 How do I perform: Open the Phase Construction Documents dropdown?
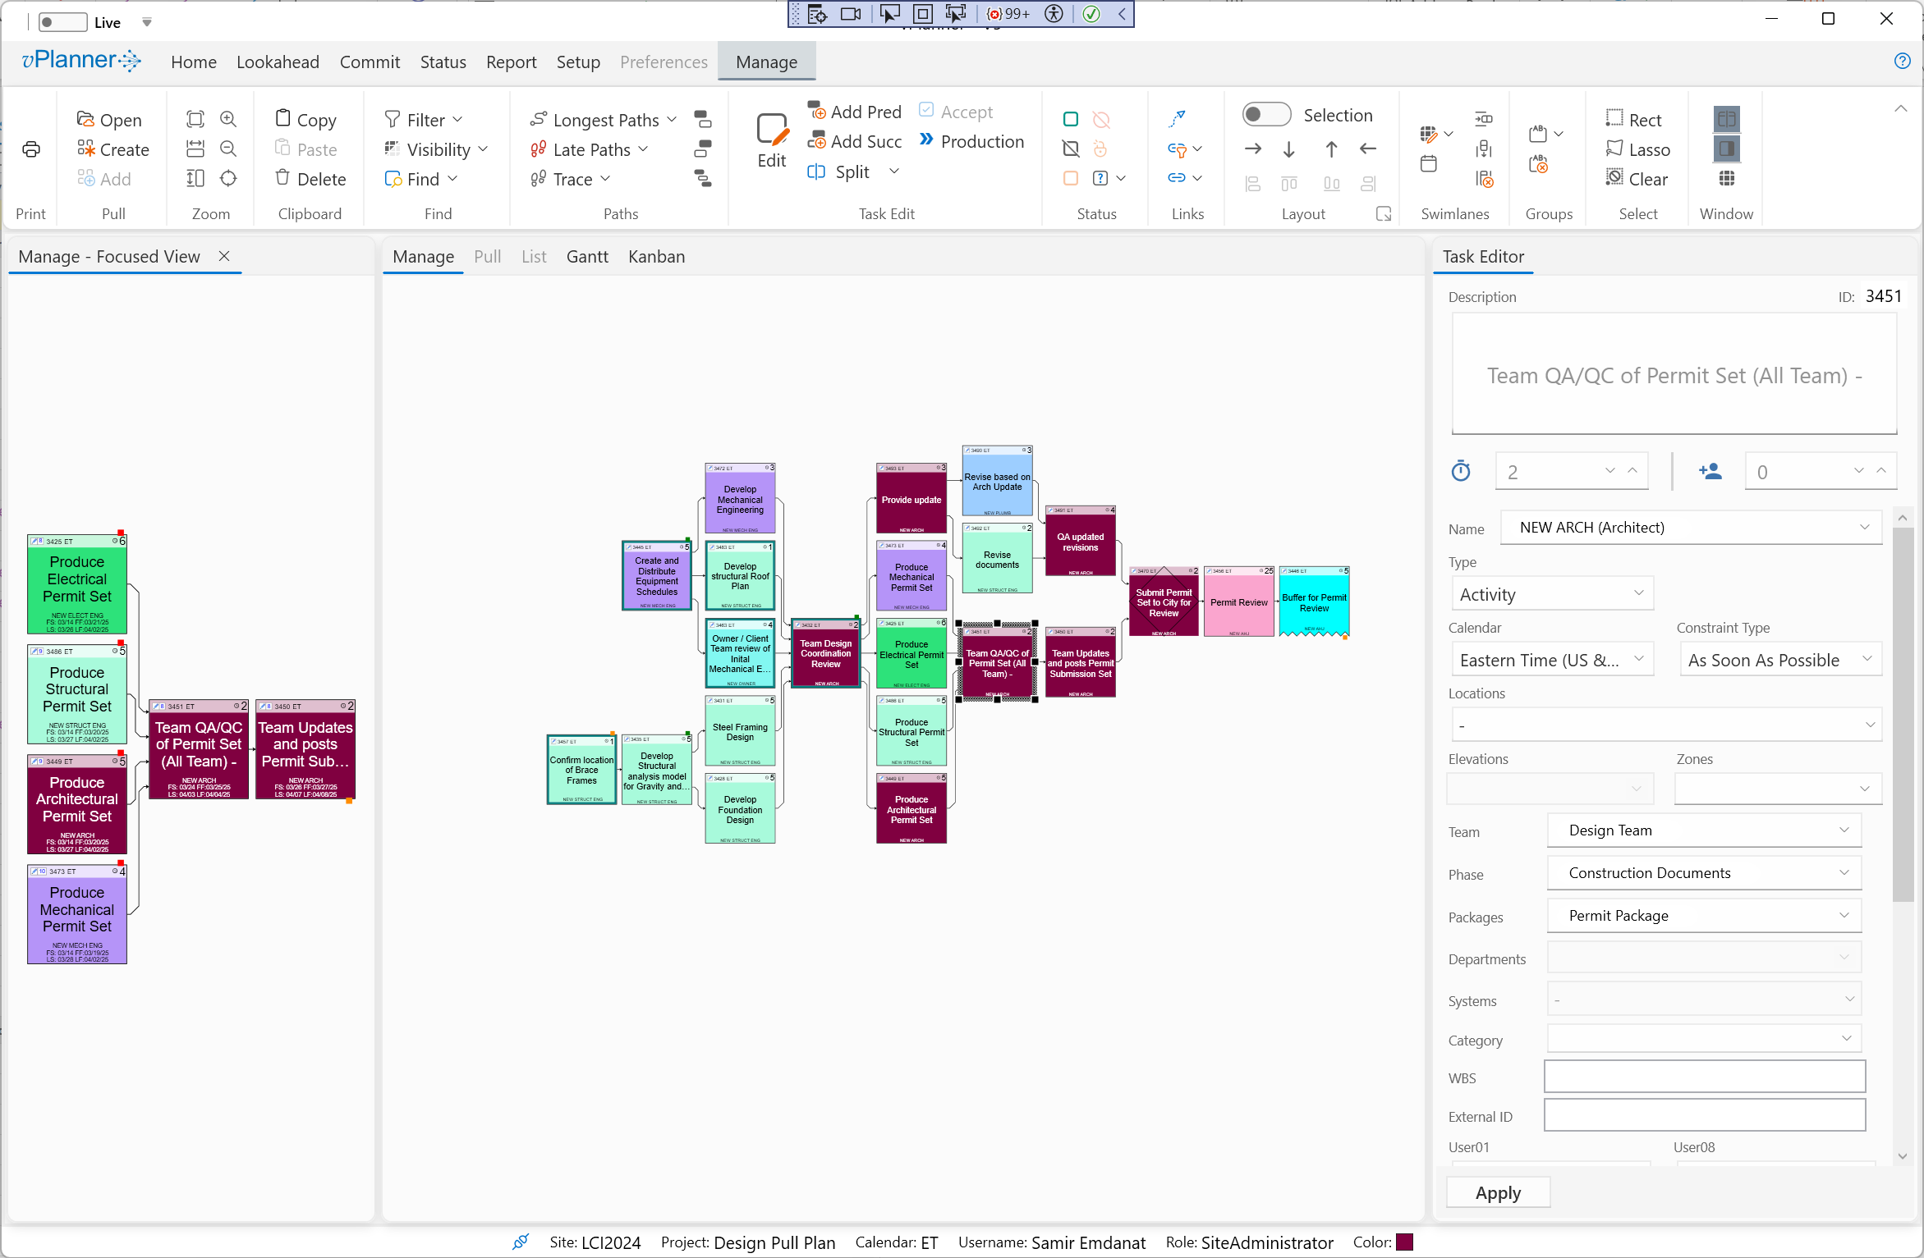(1703, 873)
